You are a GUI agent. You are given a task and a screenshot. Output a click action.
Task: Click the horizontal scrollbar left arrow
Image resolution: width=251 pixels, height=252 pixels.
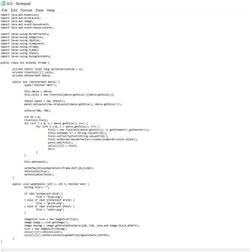coord(2,250)
